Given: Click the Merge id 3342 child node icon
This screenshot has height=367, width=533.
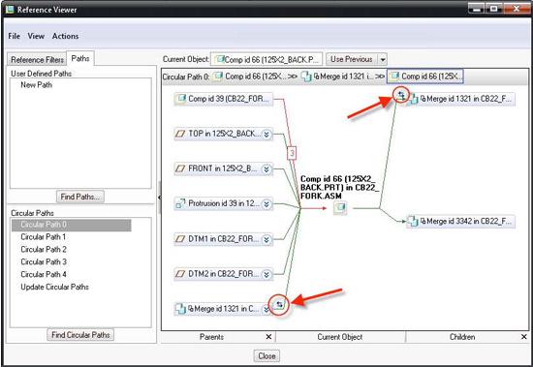Looking at the screenshot, I should point(413,221).
